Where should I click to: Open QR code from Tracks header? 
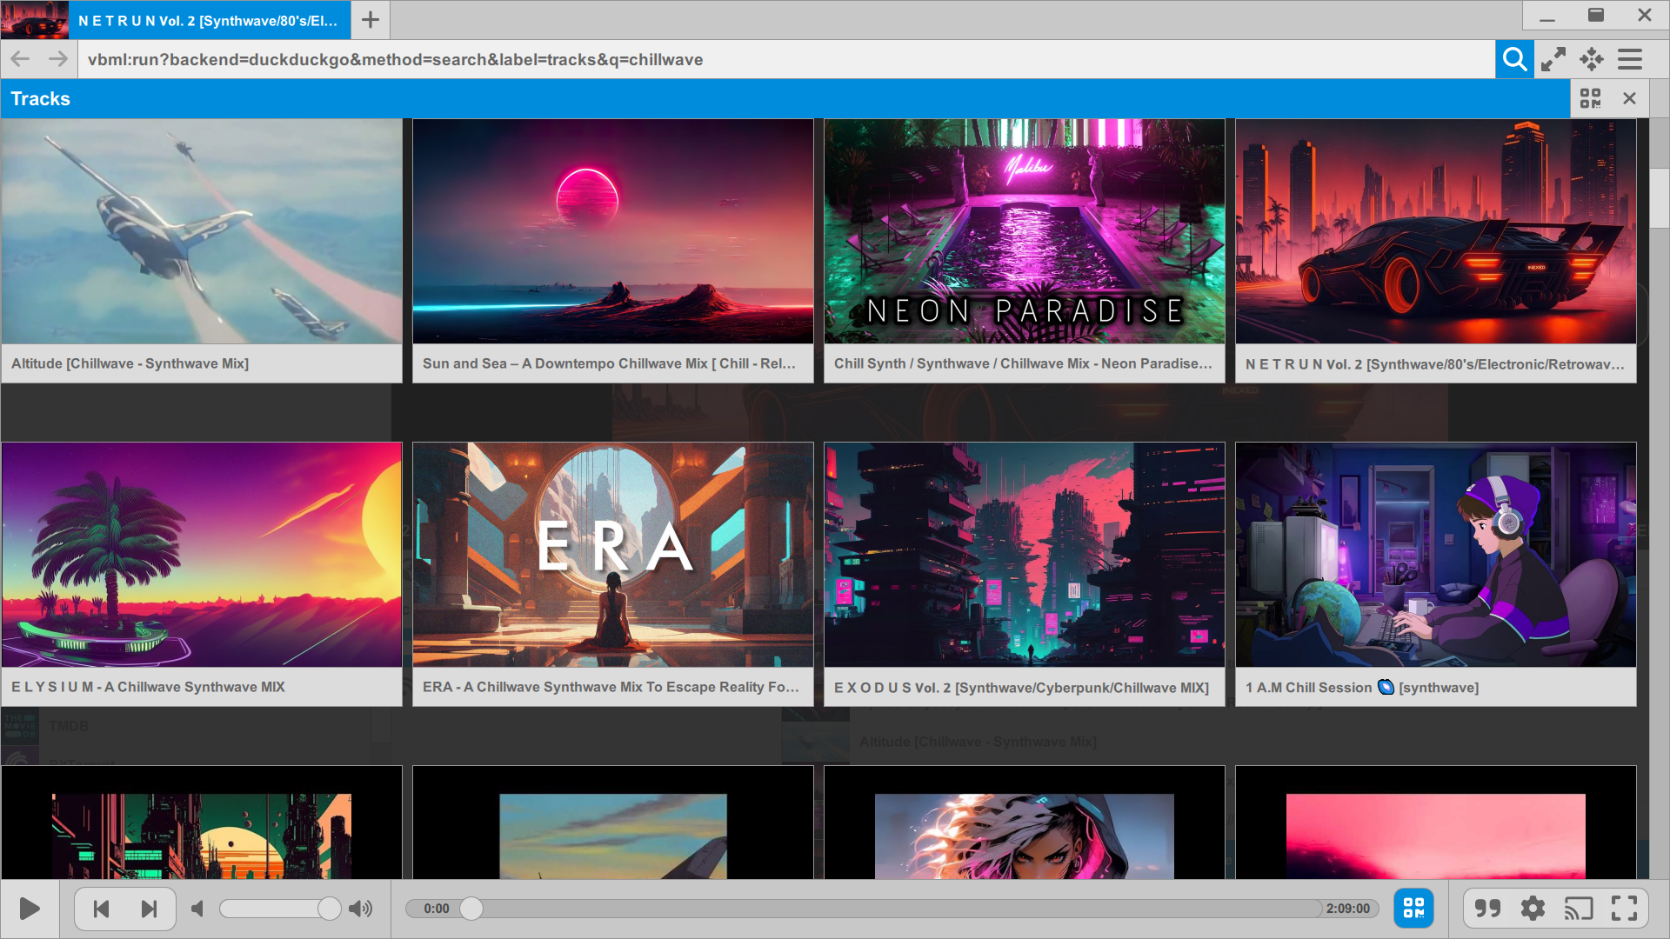pyautogui.click(x=1590, y=98)
